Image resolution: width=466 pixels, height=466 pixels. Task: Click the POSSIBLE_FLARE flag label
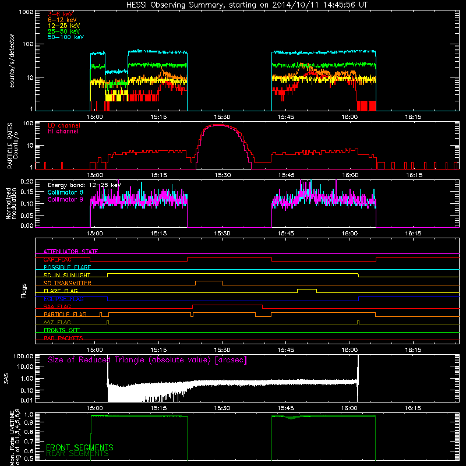[x=67, y=267]
